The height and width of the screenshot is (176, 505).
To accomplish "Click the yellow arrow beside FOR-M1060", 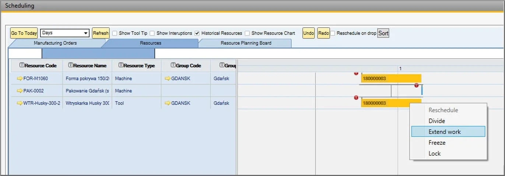I will click(20, 78).
